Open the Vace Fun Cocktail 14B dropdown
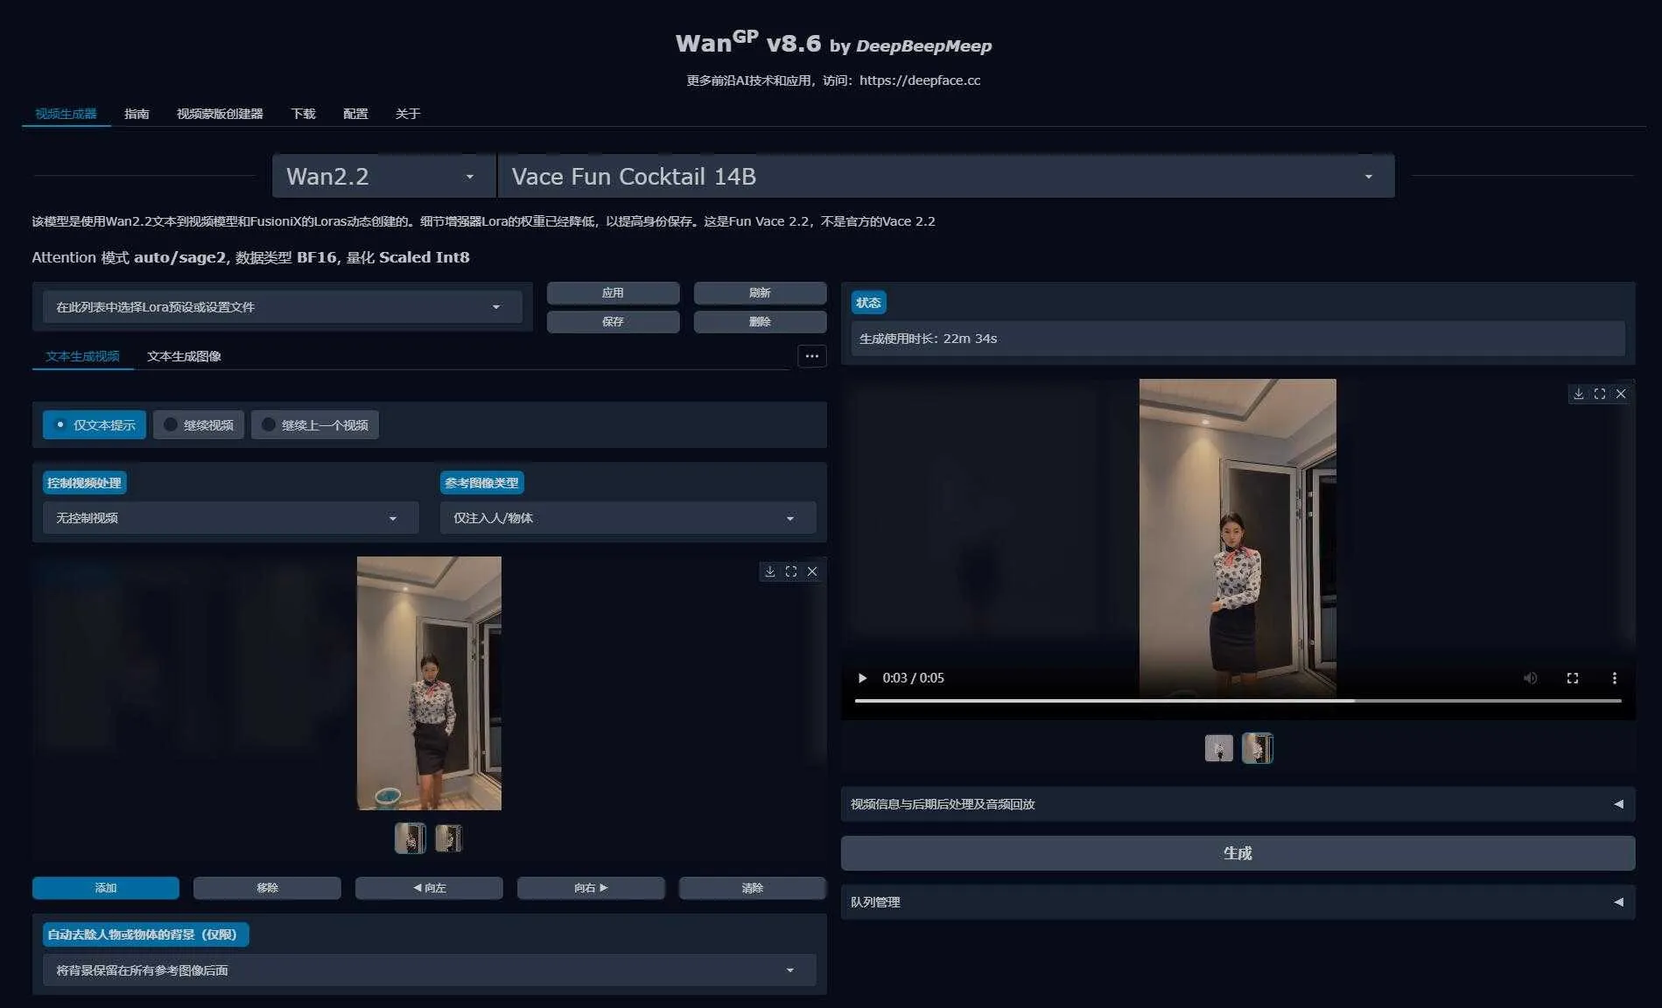Screen dimensions: 1662x1008 [x=945, y=177]
